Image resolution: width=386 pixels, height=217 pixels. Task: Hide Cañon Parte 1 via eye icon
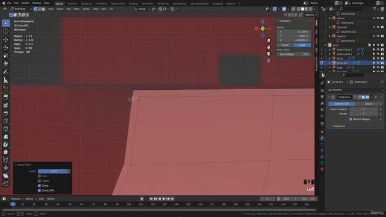coord(378,49)
